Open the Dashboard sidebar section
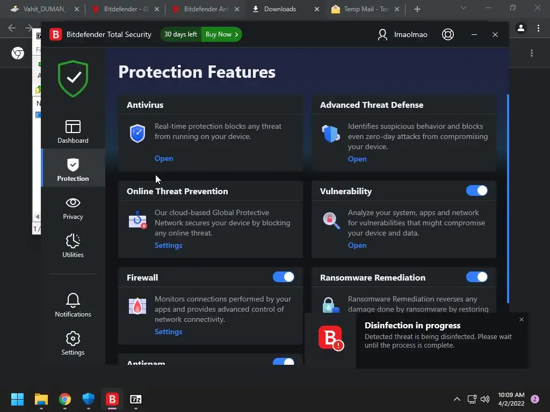This screenshot has height=412, width=550. coord(73,132)
